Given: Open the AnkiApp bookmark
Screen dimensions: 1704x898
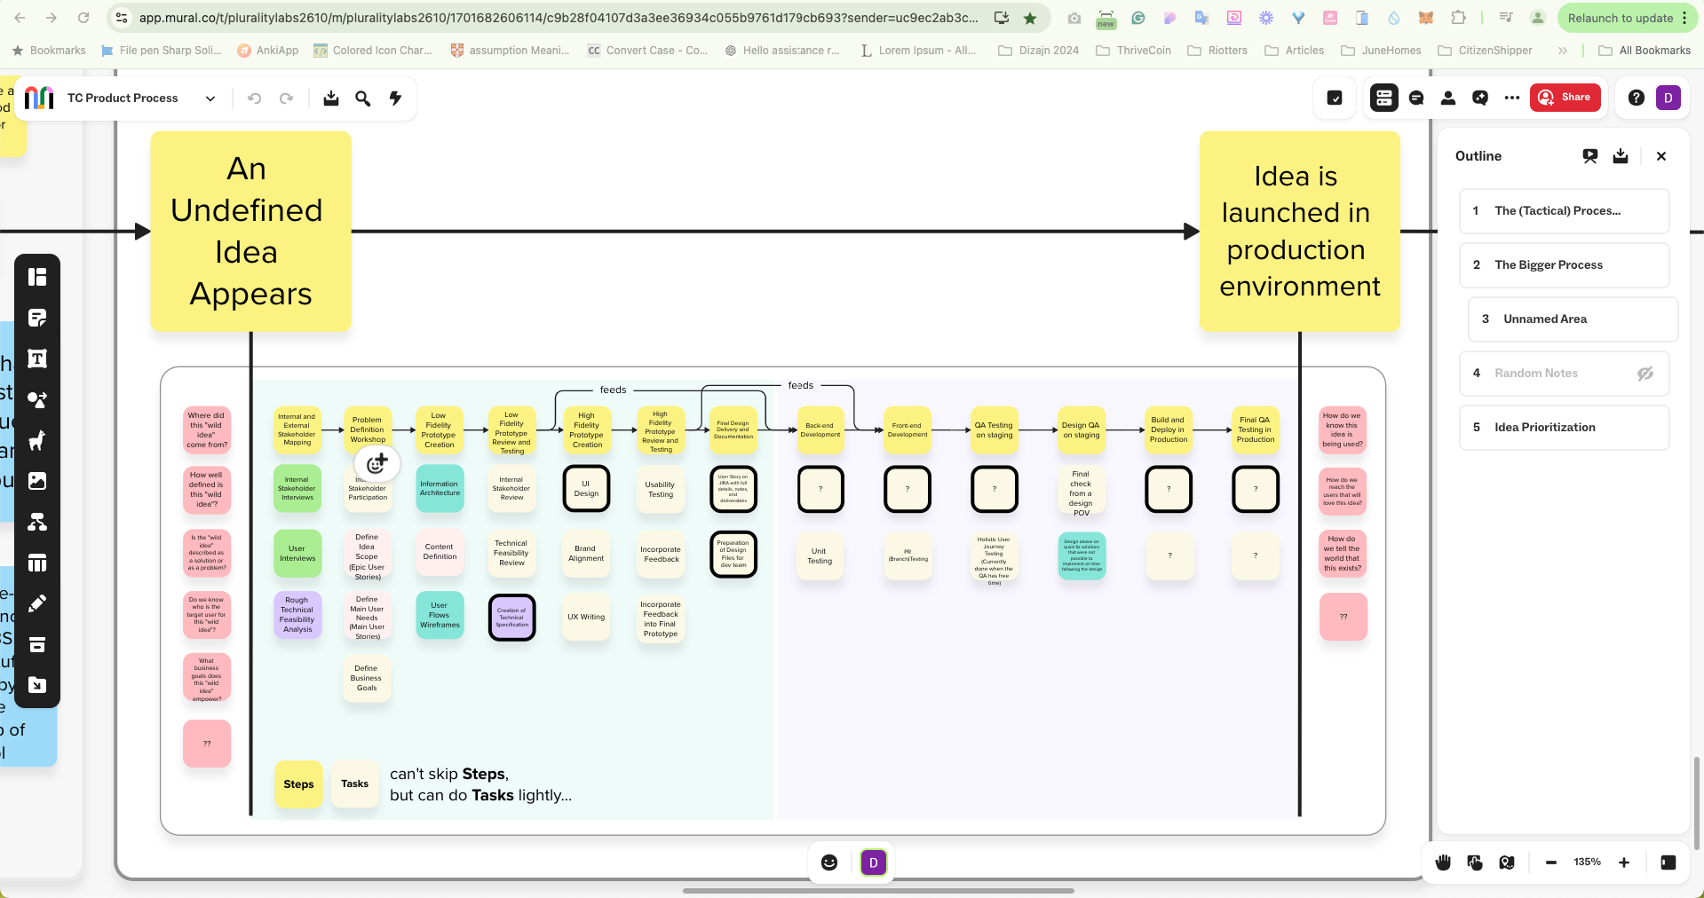Looking at the screenshot, I should [268, 51].
